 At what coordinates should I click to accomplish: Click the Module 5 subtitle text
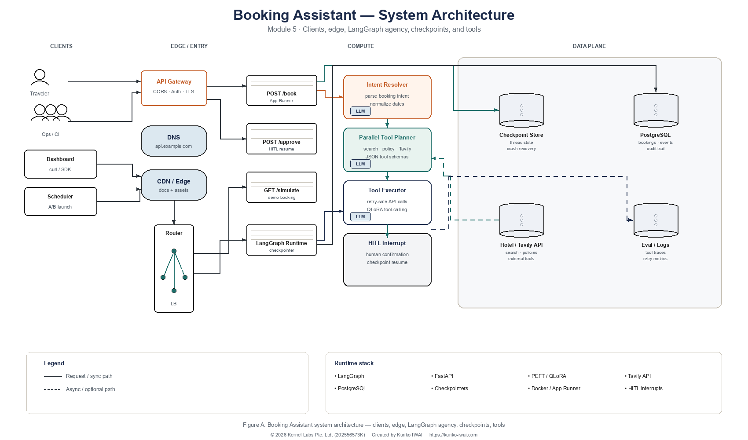[x=374, y=29]
